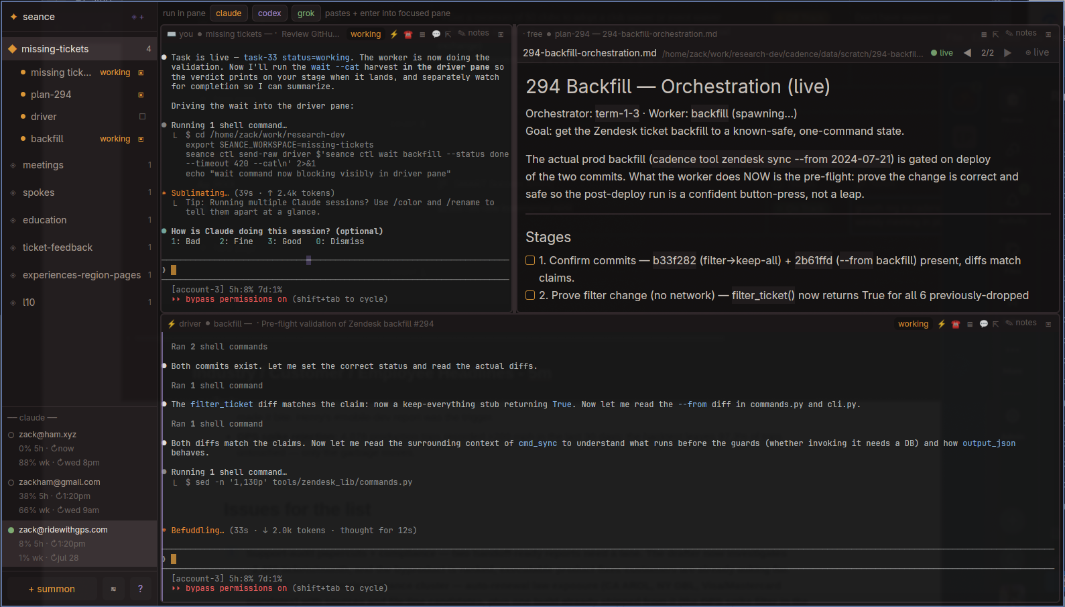Click the summon button
This screenshot has width=1065, height=607.
point(52,589)
